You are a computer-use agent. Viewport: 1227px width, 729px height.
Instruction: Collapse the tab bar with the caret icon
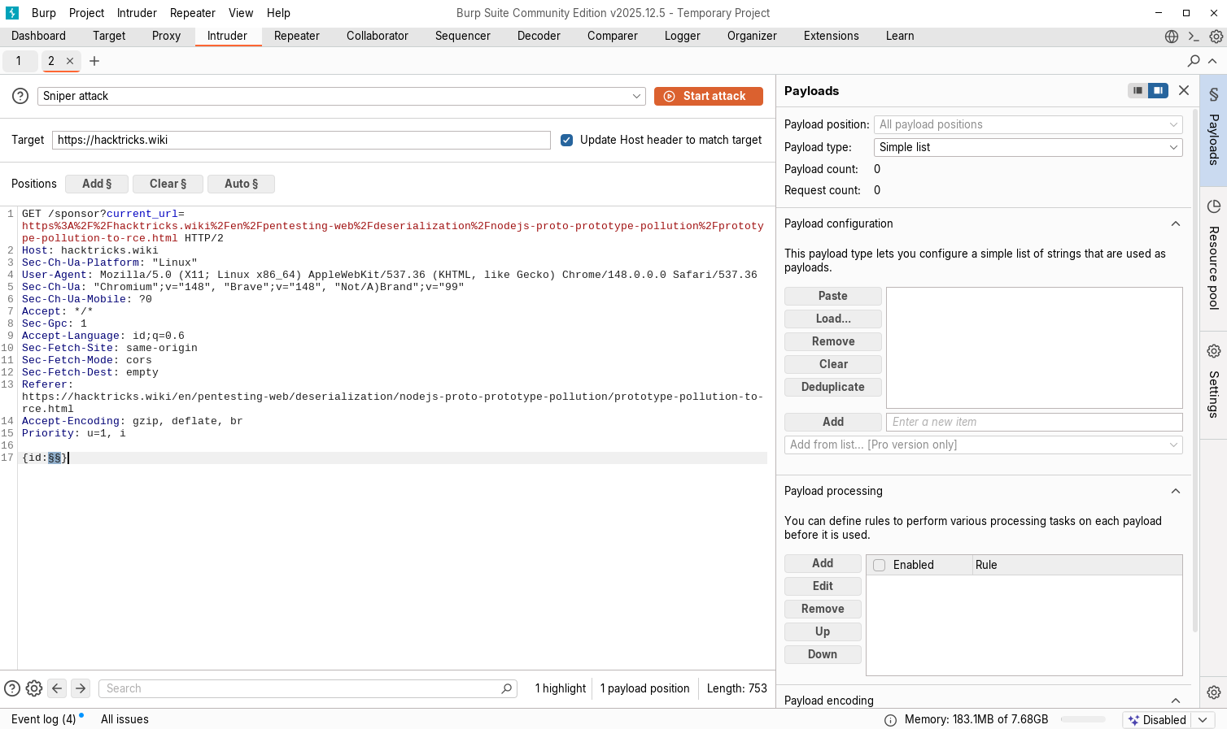pos(1212,61)
